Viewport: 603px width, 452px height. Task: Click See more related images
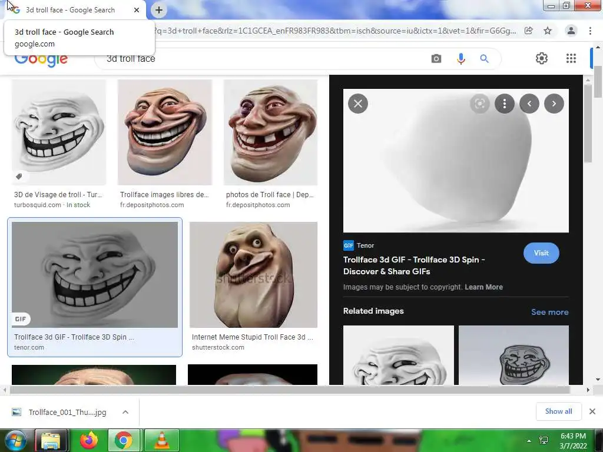(x=549, y=312)
